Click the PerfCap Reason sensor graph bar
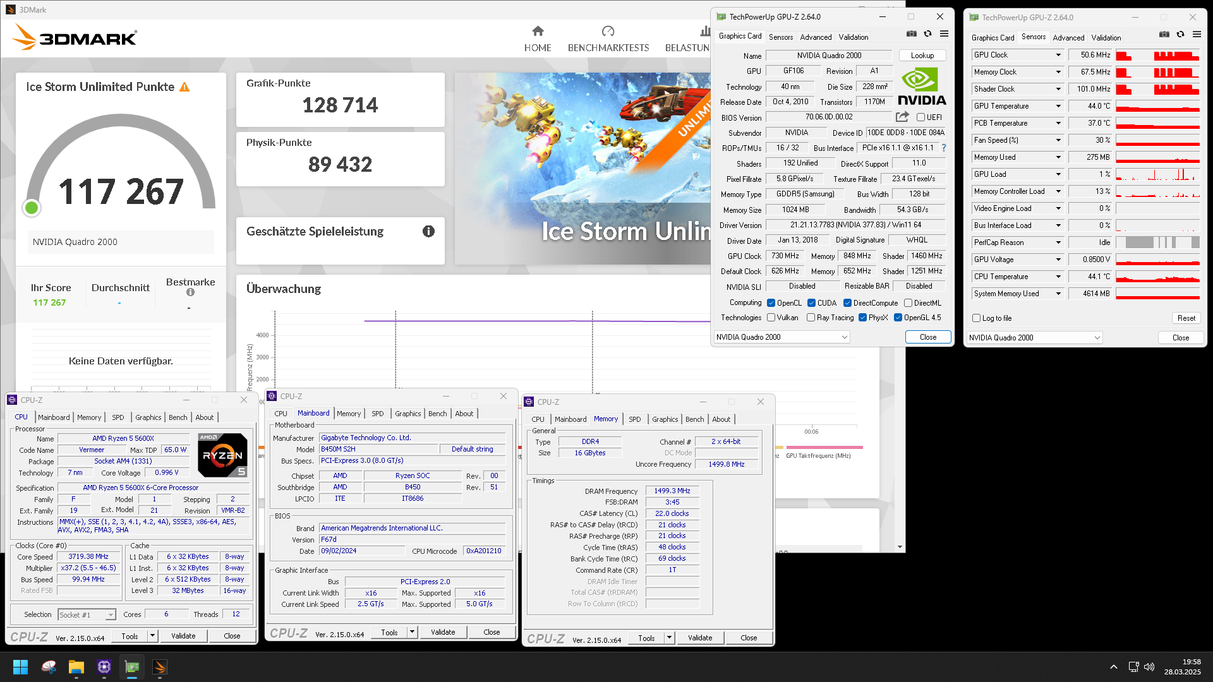This screenshot has height=682, width=1213. point(1157,242)
